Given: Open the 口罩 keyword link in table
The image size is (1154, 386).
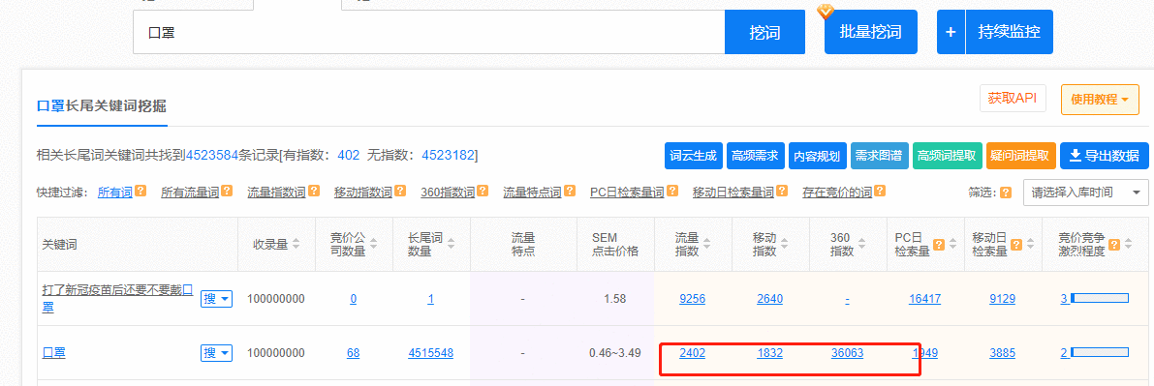Looking at the screenshot, I should pos(53,353).
